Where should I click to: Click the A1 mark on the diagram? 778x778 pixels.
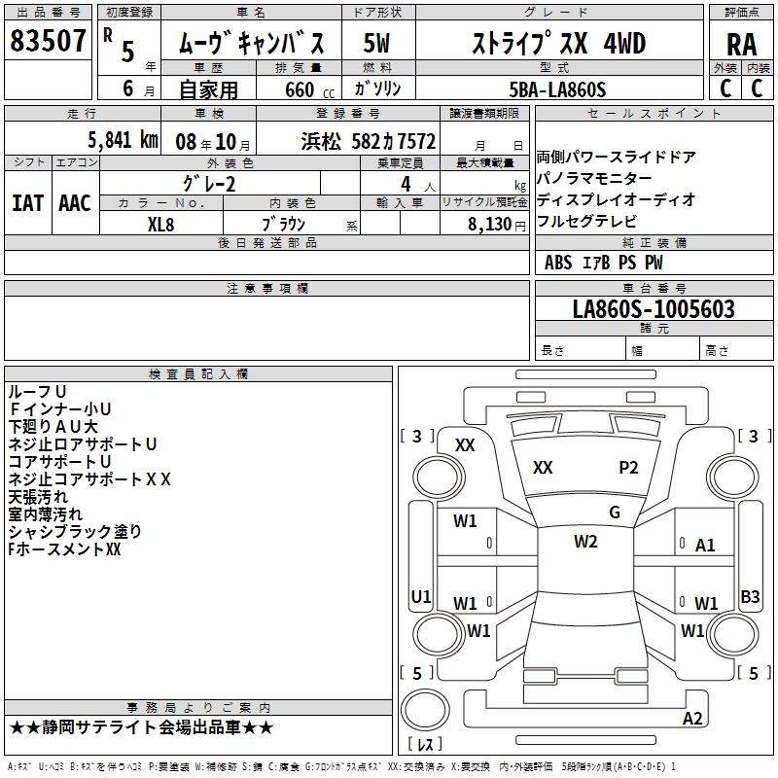(x=705, y=546)
